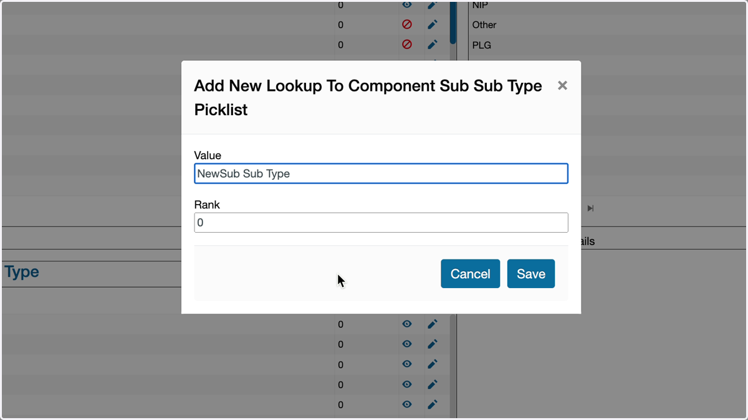Close the Add New Lookup dialog
748x420 pixels.
[x=562, y=85]
